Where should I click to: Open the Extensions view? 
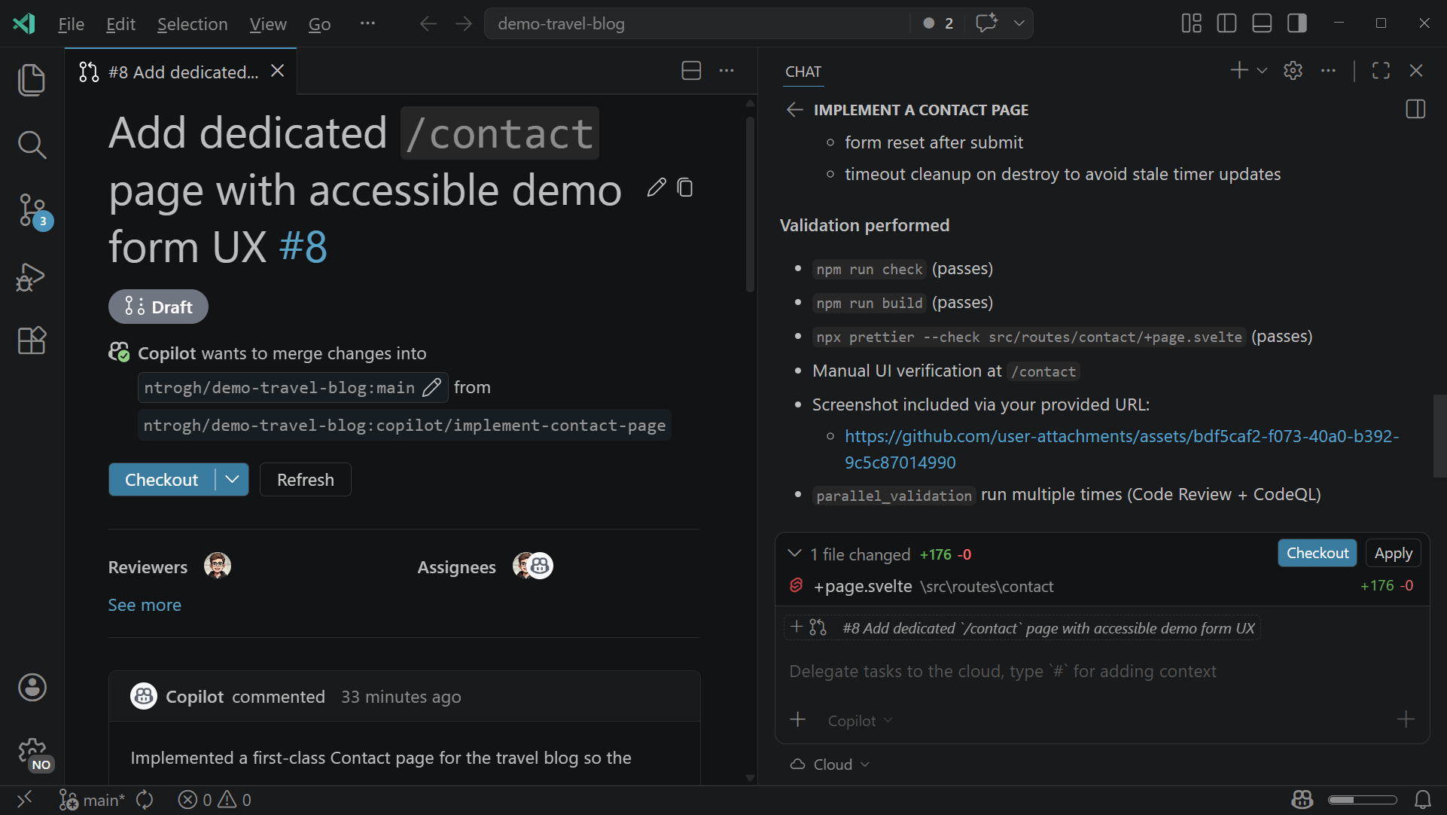pyautogui.click(x=32, y=341)
